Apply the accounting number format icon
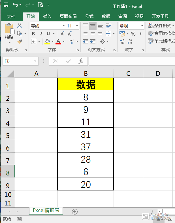The width and height of the screenshot is (175, 223). click(122, 34)
